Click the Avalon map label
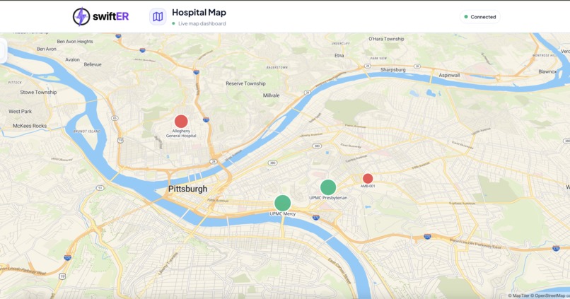This screenshot has height=299, width=570. pos(72,59)
